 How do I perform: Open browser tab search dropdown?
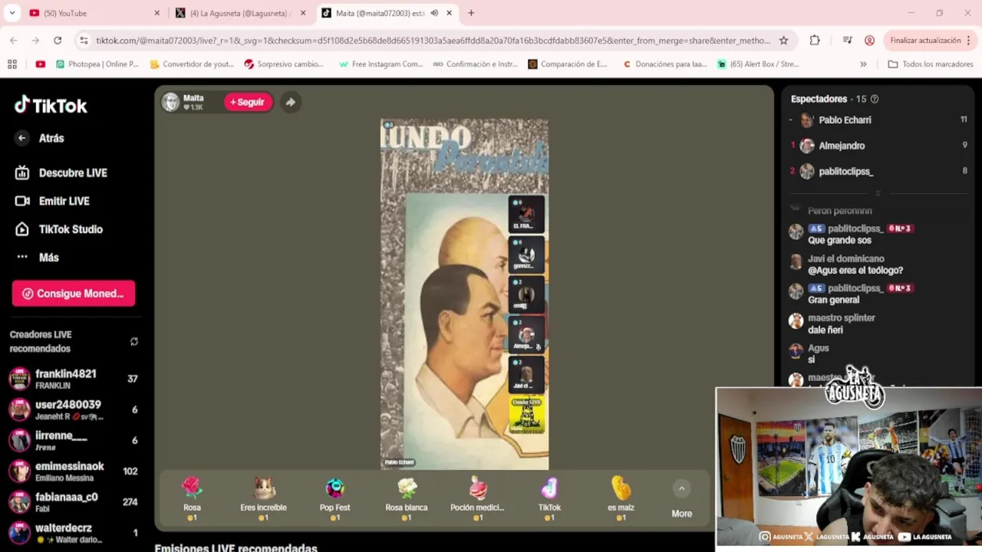pos(12,13)
